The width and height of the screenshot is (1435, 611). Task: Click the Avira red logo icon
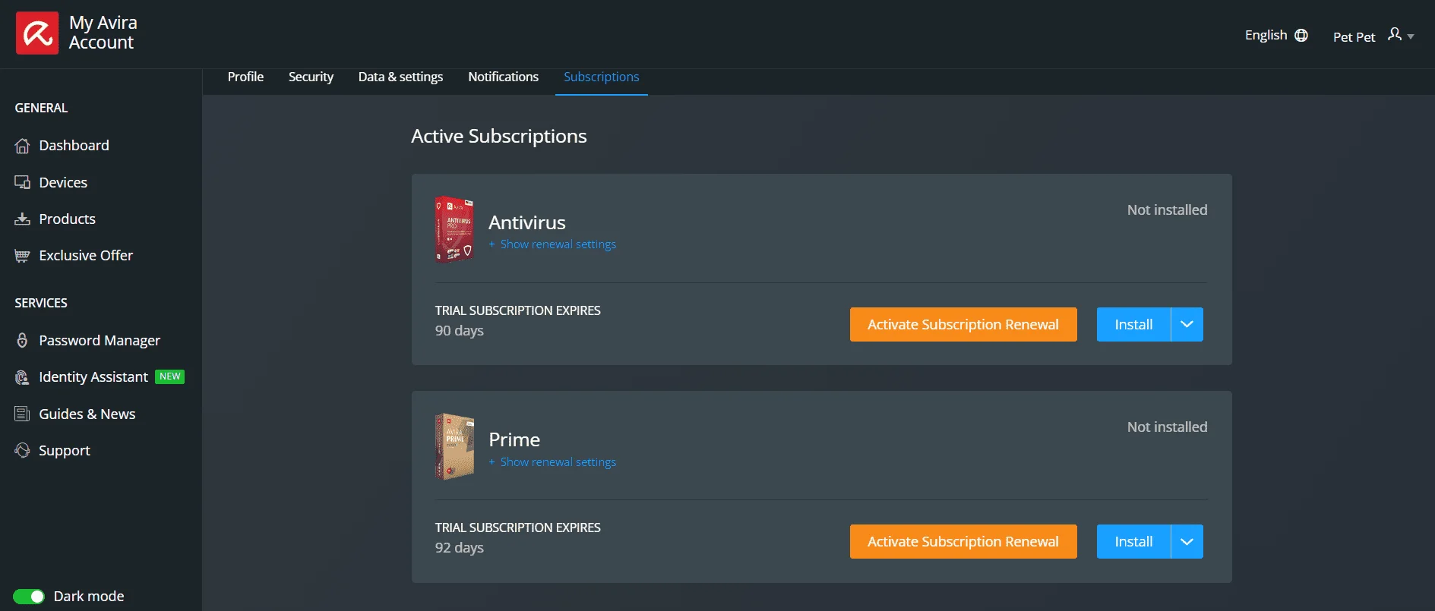(37, 33)
